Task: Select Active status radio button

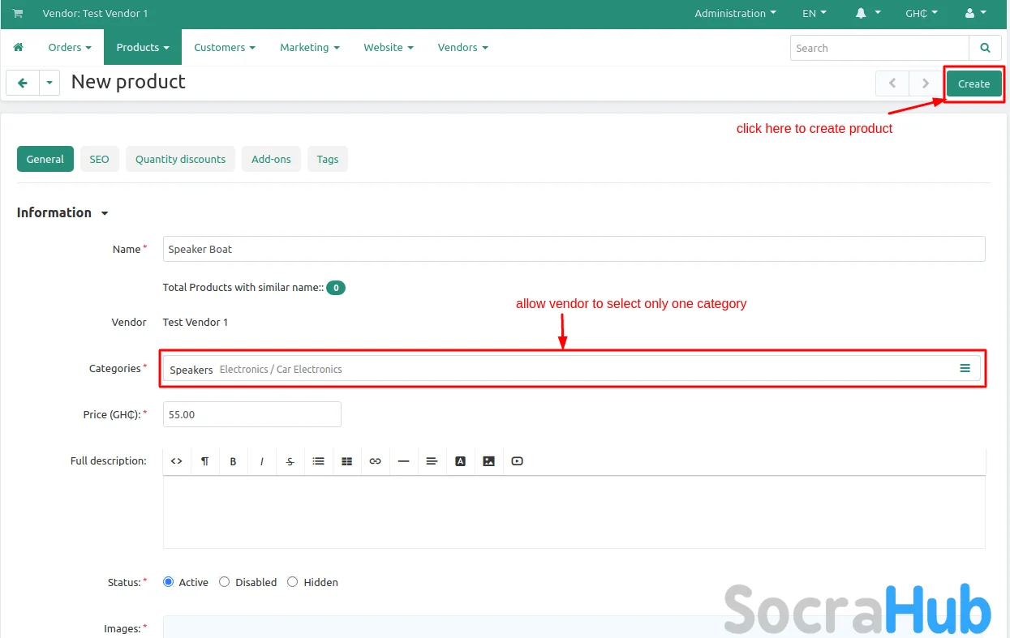Action: click(168, 582)
